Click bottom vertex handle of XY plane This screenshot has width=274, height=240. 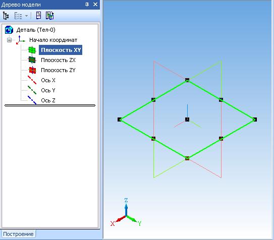187,158
